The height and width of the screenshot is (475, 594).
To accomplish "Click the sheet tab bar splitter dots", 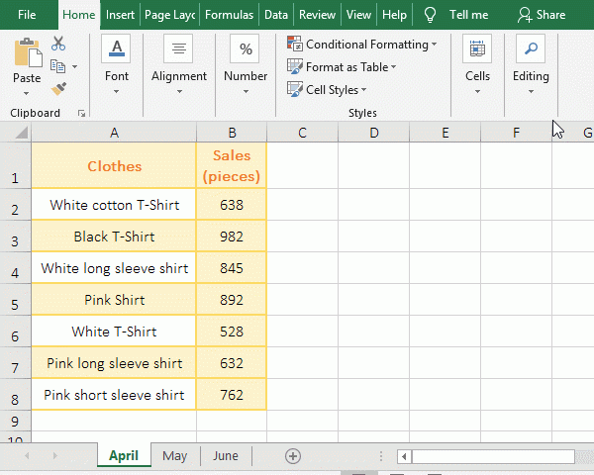I will (381, 456).
